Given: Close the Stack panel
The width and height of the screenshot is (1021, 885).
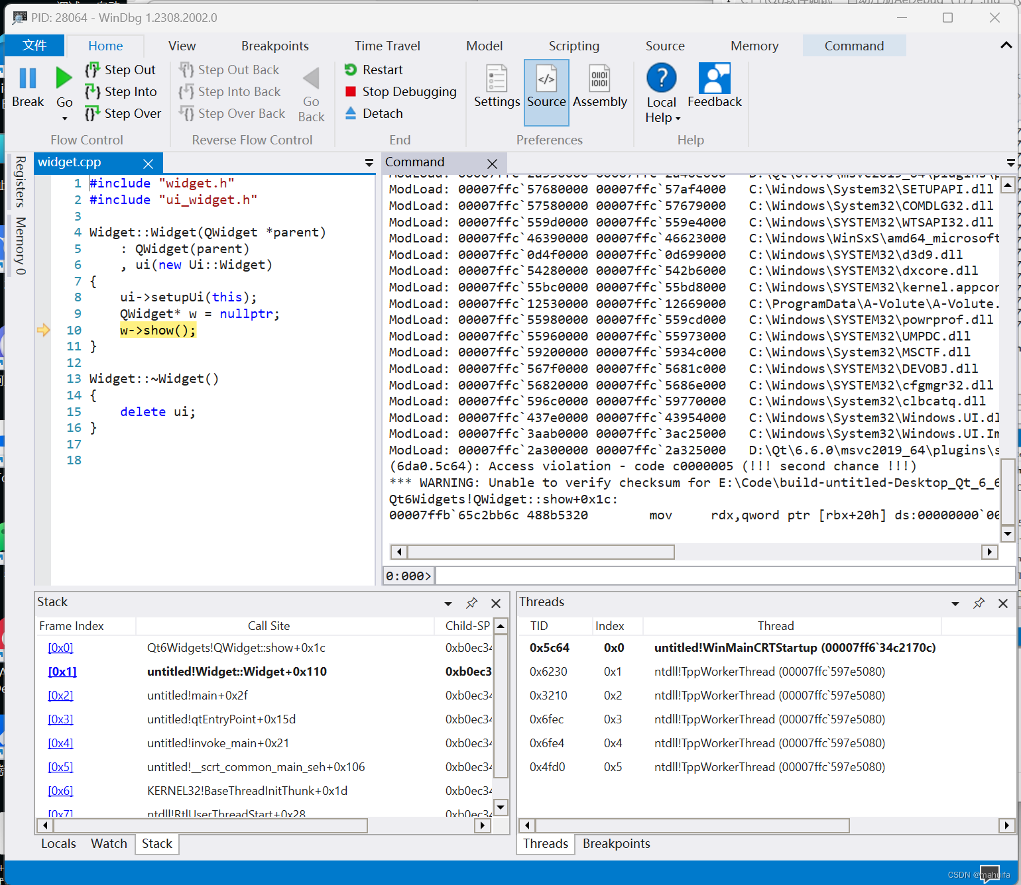Looking at the screenshot, I should 495,603.
